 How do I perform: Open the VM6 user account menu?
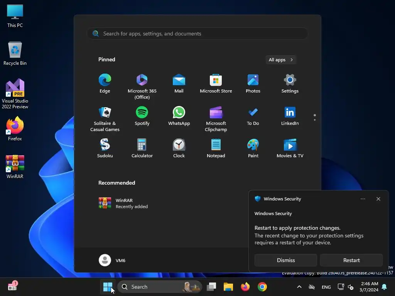[112, 260]
